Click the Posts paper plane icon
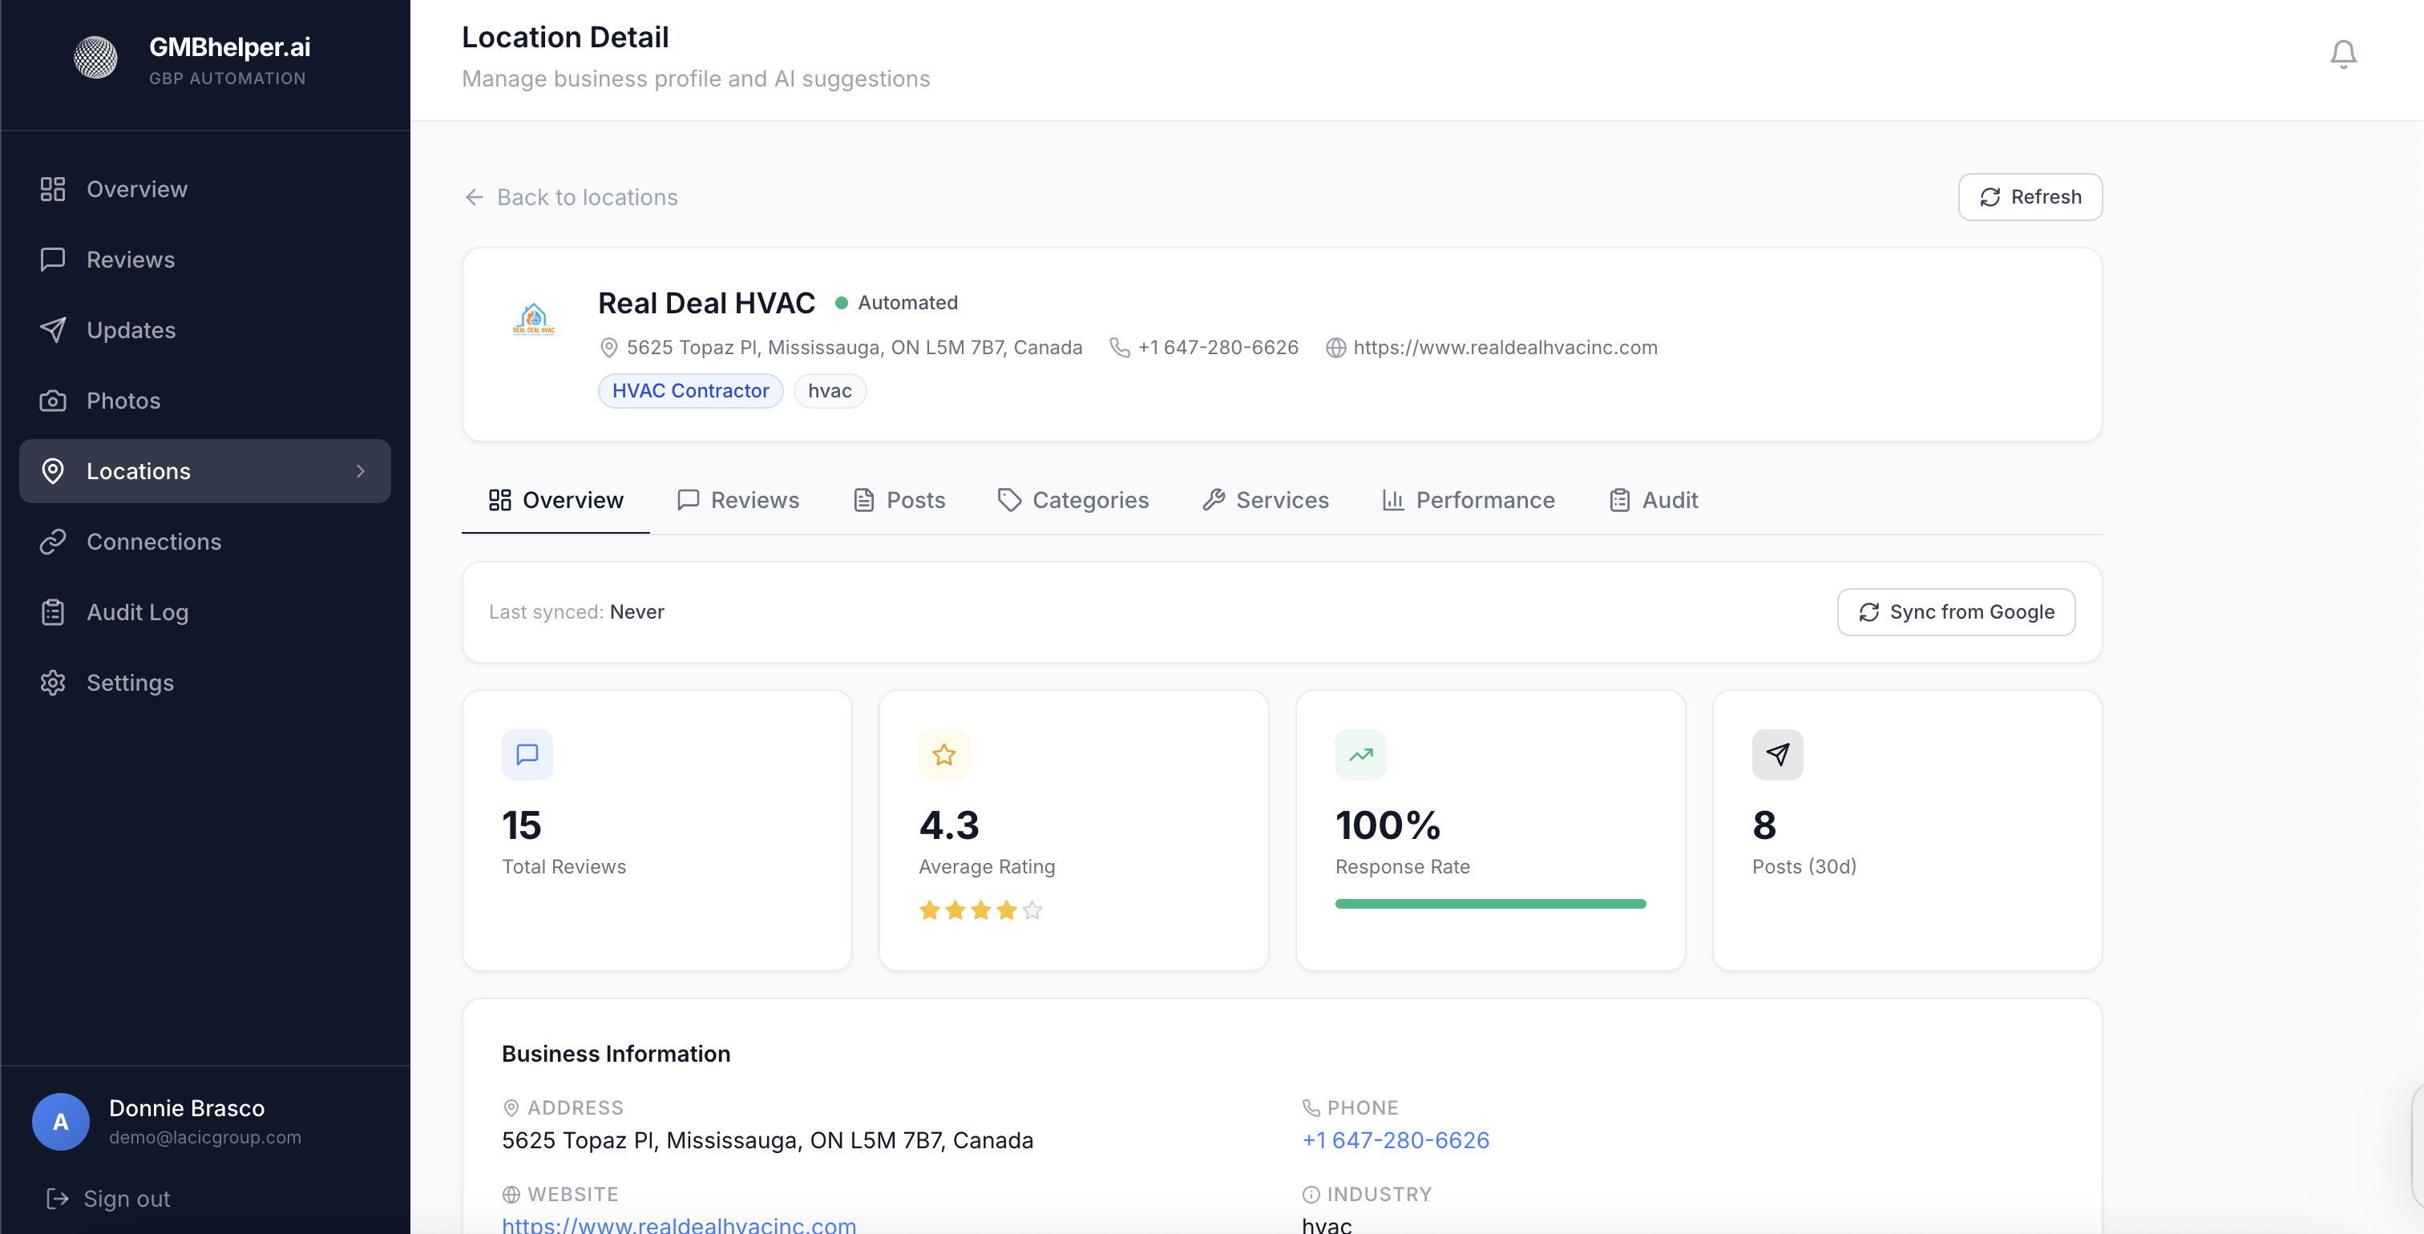Image resolution: width=2424 pixels, height=1234 pixels. coord(1776,754)
